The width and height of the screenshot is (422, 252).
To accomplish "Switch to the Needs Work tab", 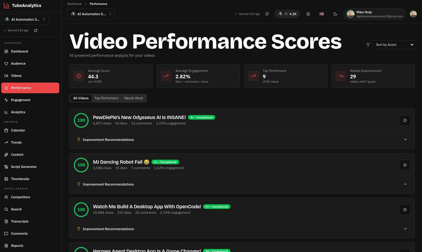I will click(x=134, y=98).
